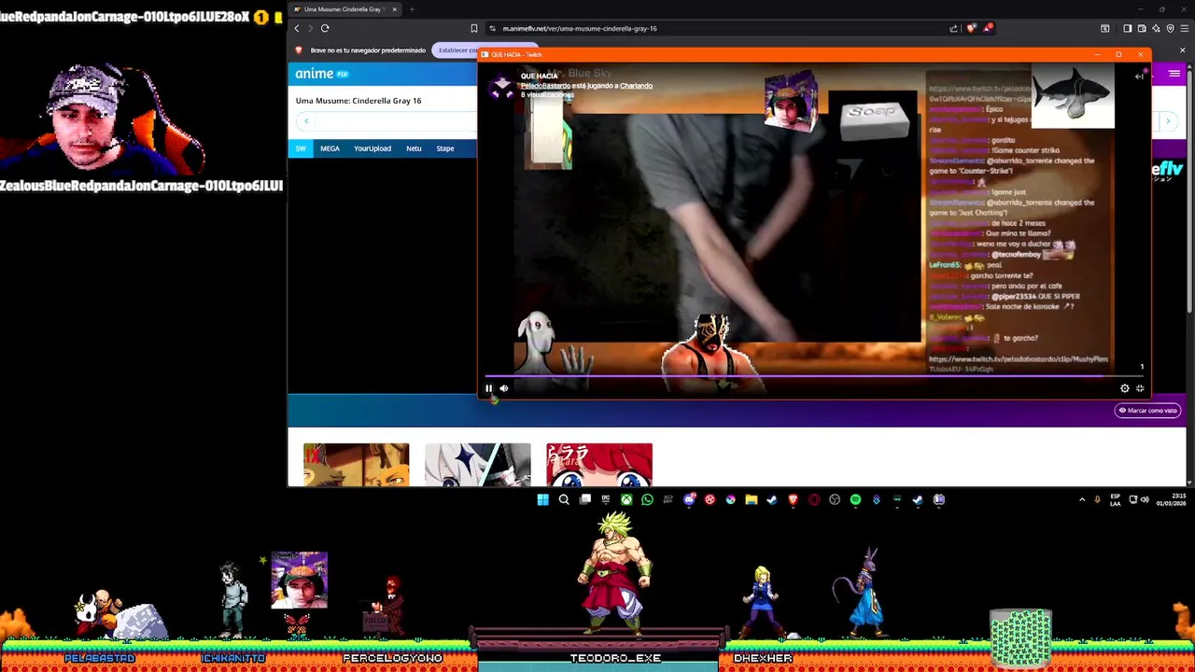Open Windows taskbar search
Image resolution: width=1195 pixels, height=672 pixels.
tap(564, 499)
